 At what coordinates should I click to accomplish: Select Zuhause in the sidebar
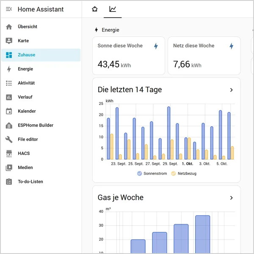pos(41,55)
